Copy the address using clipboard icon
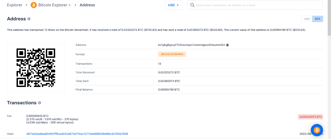This screenshot has width=331, height=139. tap(228, 45)
